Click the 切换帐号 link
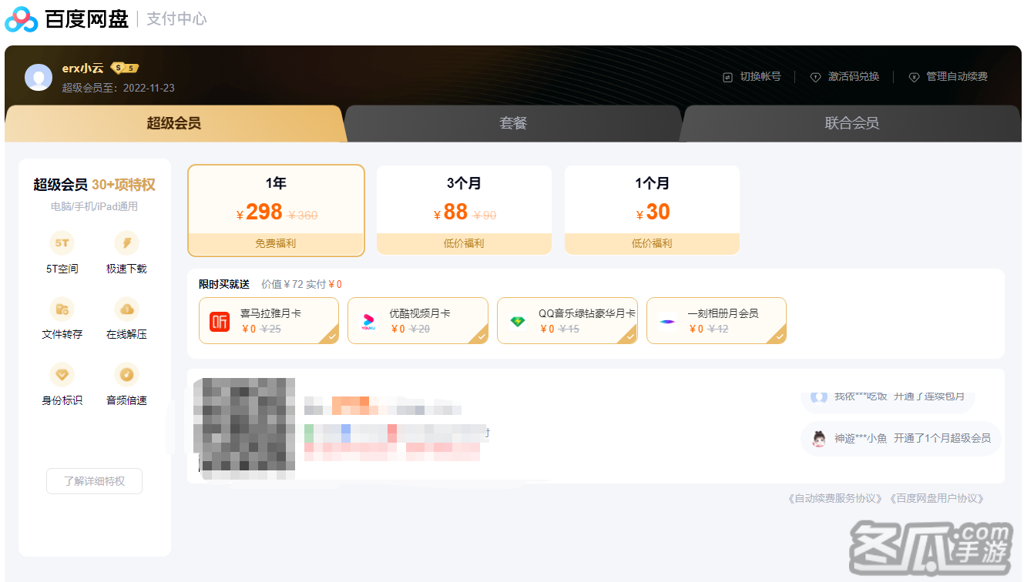The height and width of the screenshot is (582, 1034). pyautogui.click(x=760, y=77)
